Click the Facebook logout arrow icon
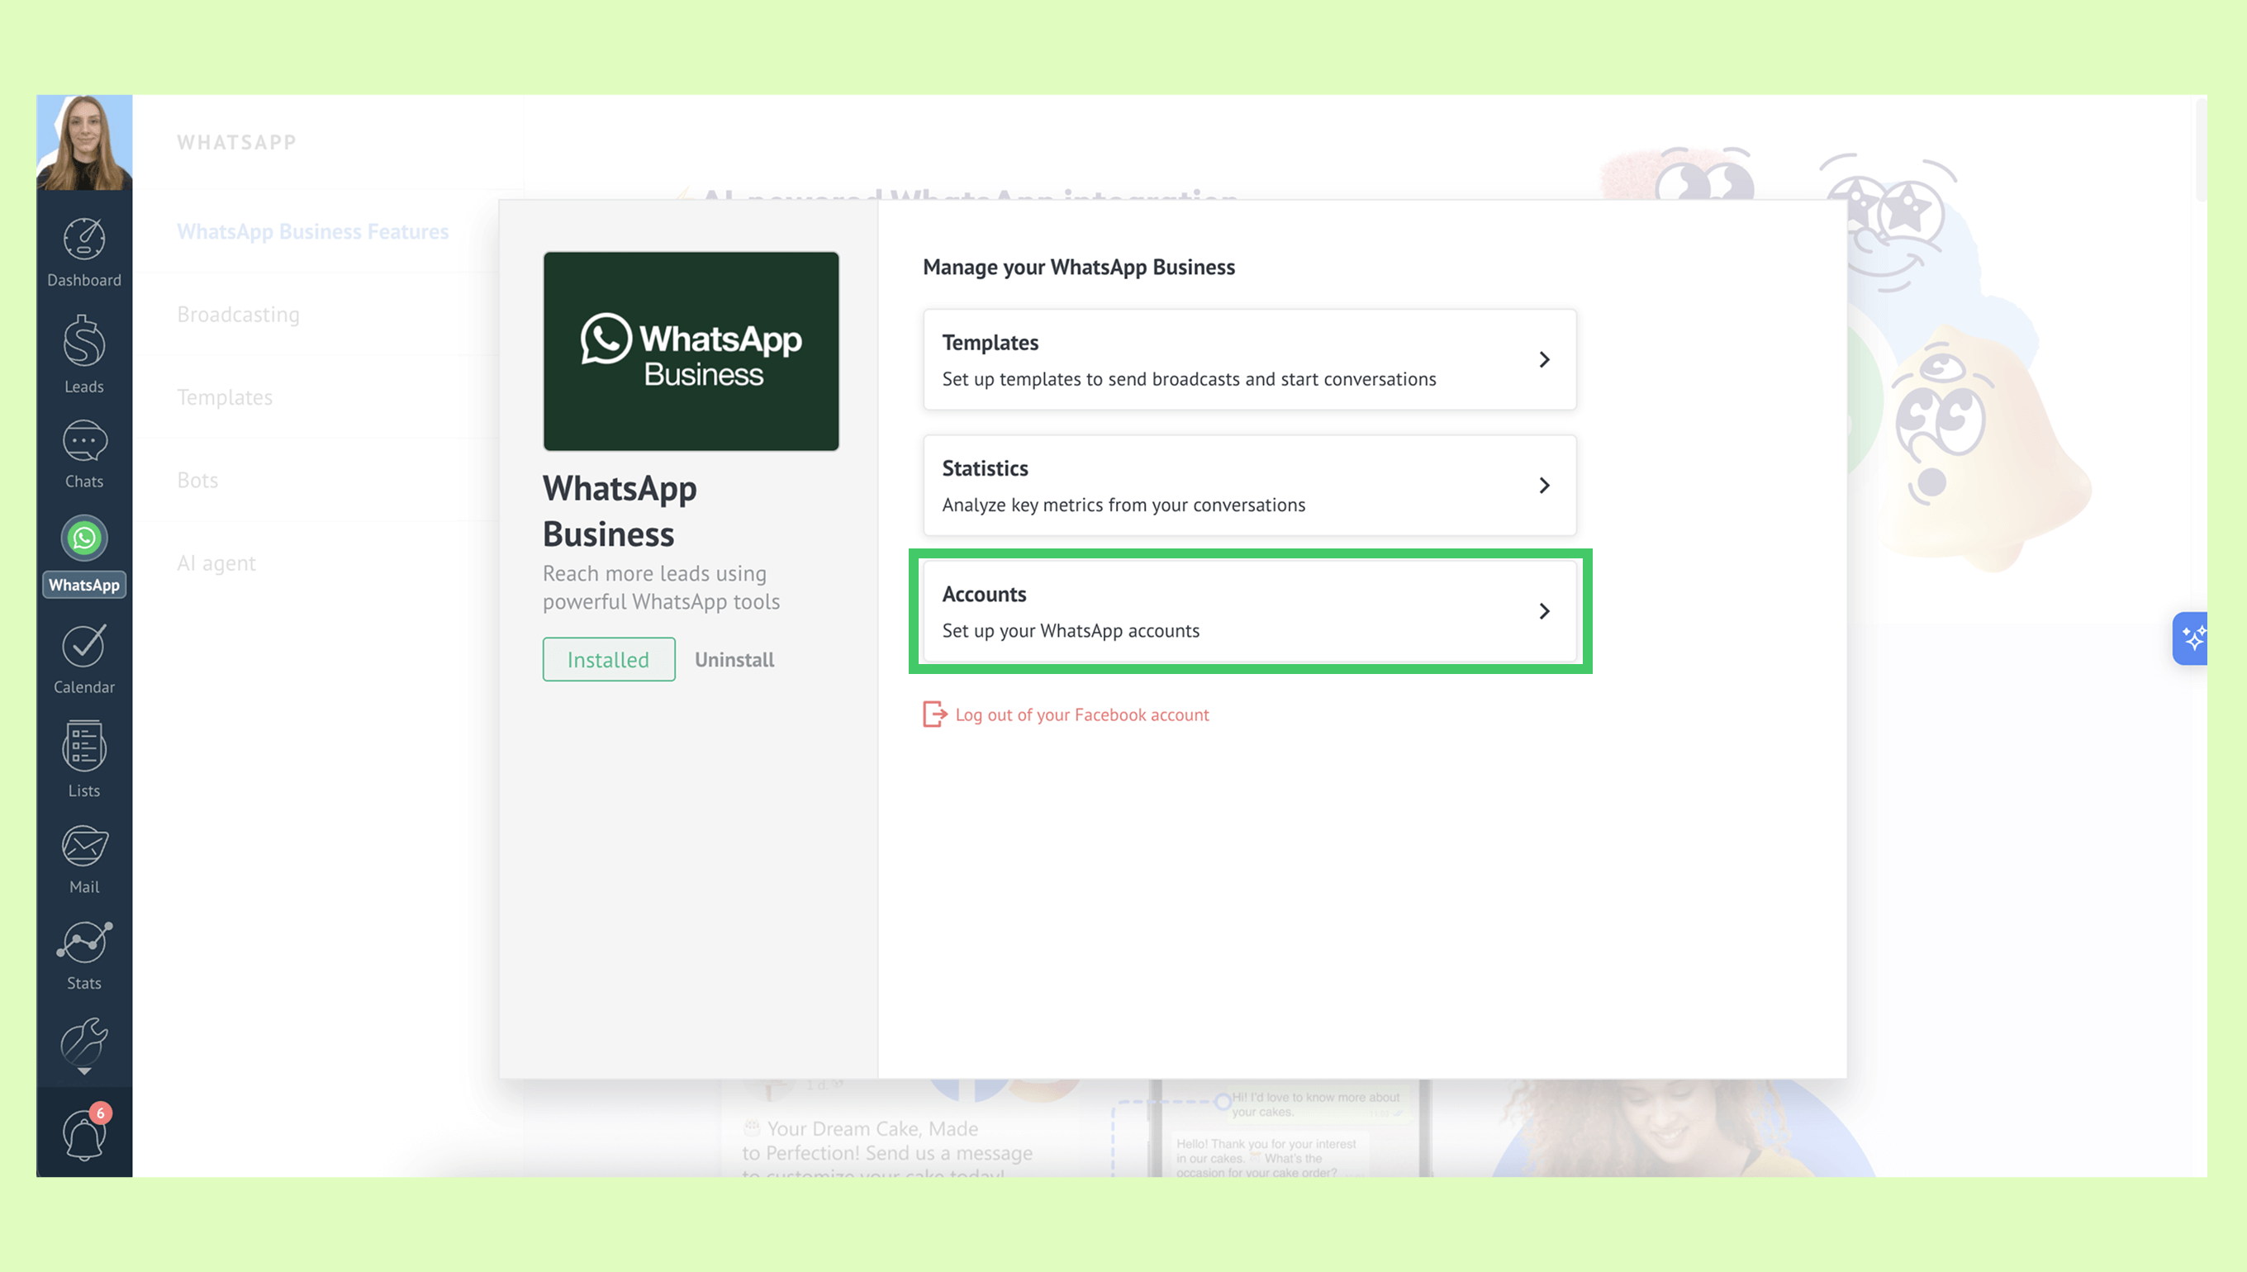2247x1272 pixels. pos(934,714)
